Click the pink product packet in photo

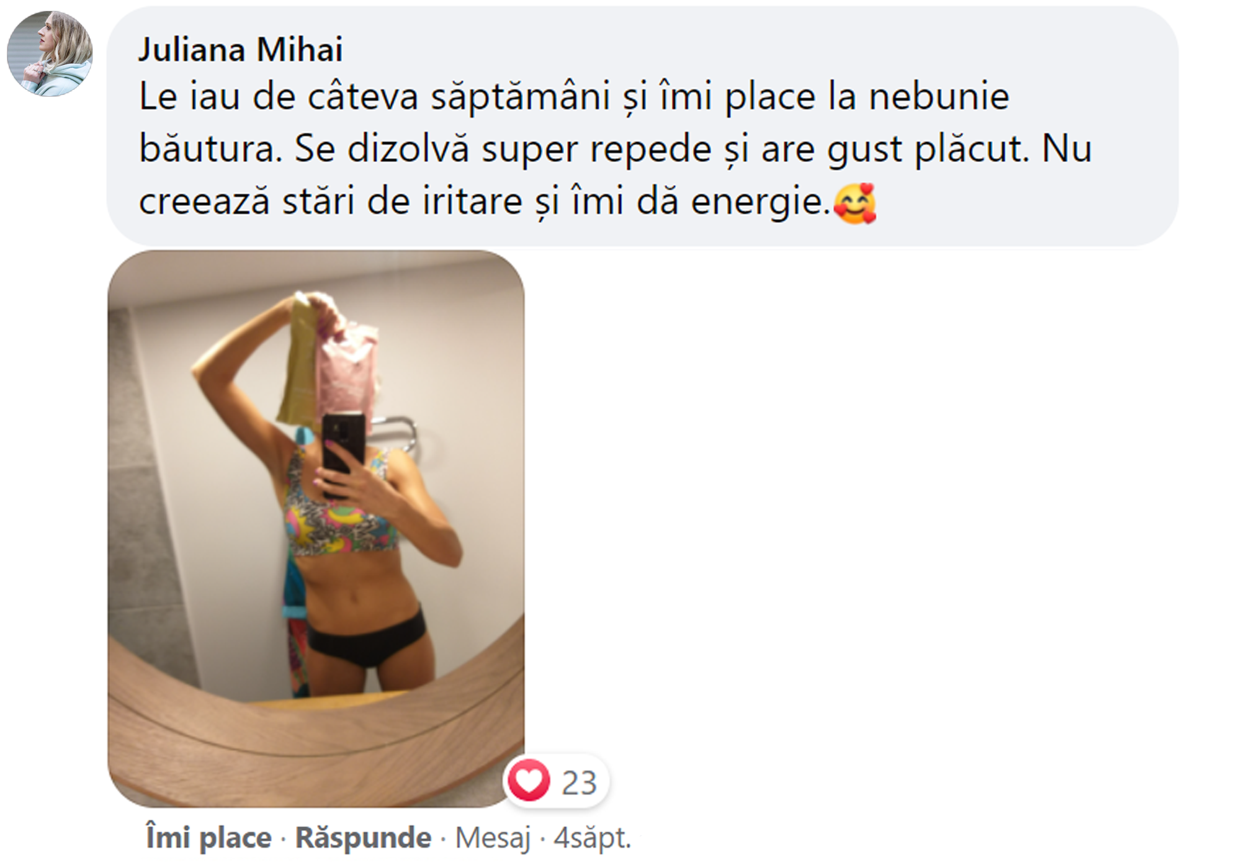348,370
